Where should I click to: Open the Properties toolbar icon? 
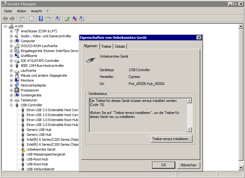31,19
